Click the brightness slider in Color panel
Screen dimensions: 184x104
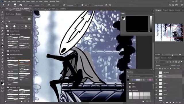[x=151, y=24]
